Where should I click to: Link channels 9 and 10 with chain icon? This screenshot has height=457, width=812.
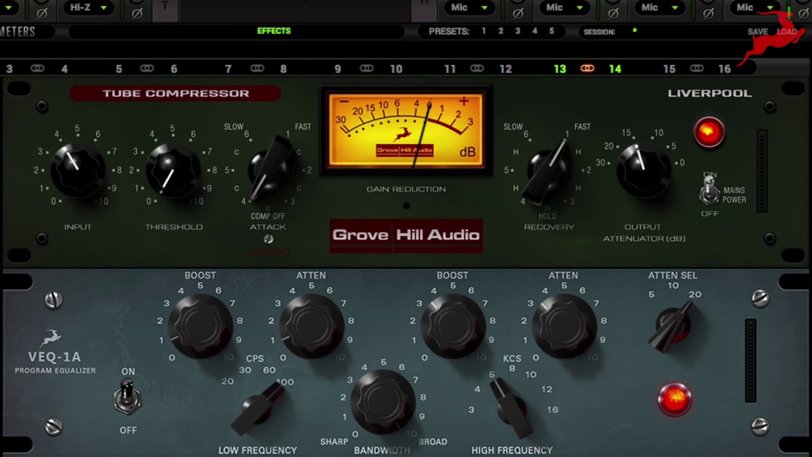(367, 69)
